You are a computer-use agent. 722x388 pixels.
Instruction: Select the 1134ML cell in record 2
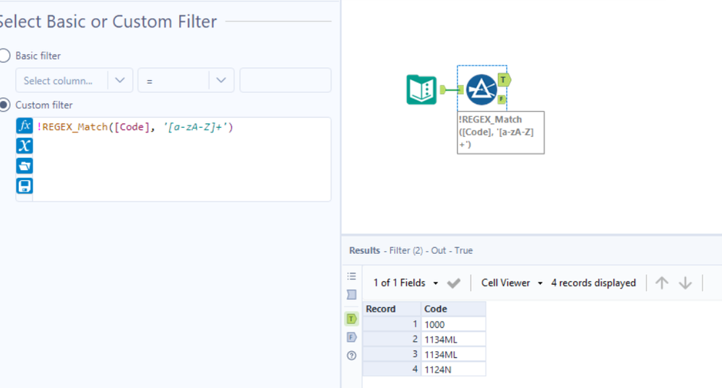(454, 340)
